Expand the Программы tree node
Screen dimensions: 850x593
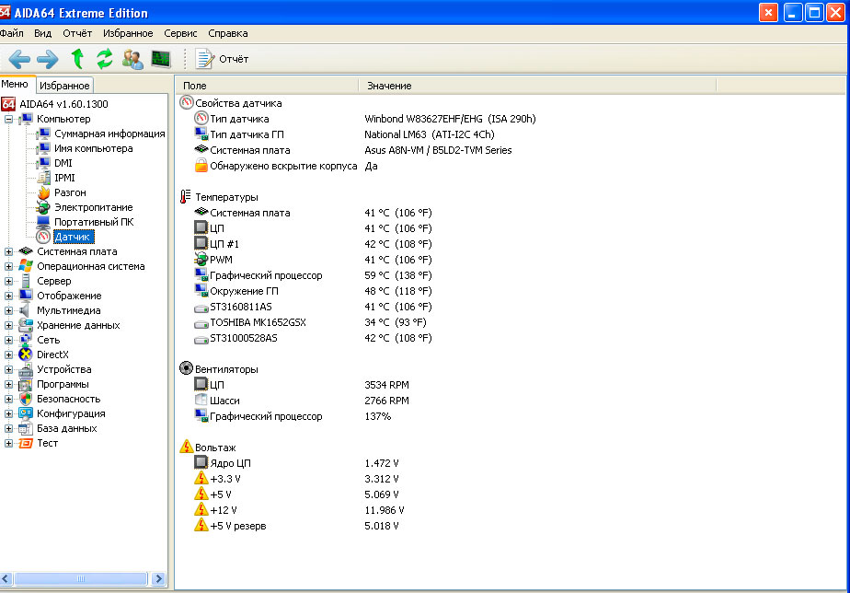(x=8, y=384)
